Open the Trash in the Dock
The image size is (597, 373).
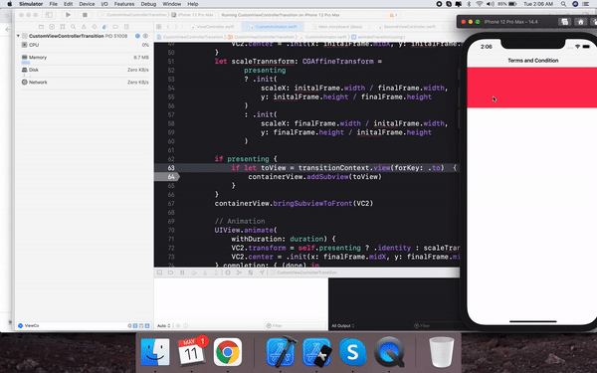coord(441,352)
